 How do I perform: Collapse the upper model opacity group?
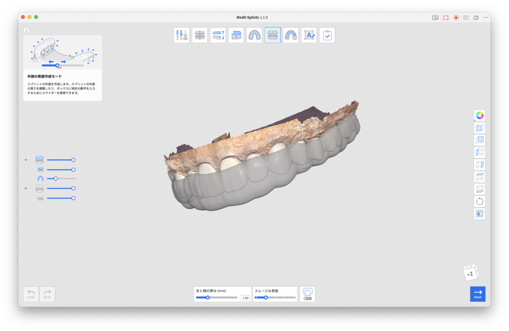tap(25, 160)
